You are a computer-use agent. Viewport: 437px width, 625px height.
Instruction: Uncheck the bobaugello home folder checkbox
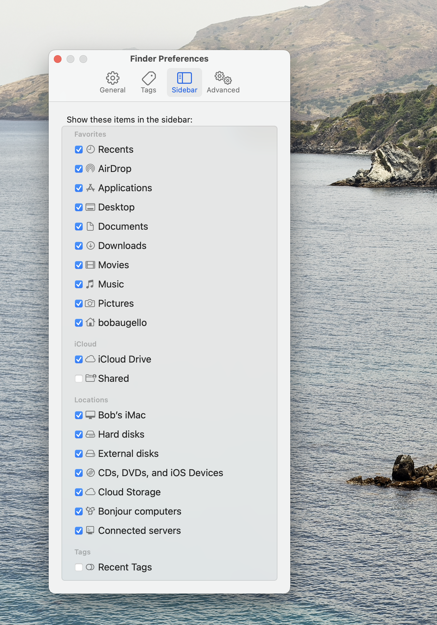click(79, 323)
